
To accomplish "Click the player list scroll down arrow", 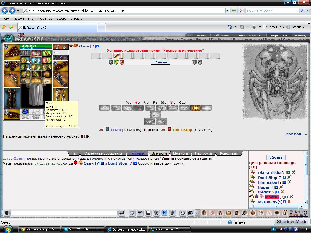I will 306,202.
